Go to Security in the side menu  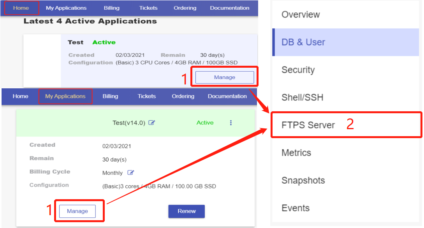point(298,70)
